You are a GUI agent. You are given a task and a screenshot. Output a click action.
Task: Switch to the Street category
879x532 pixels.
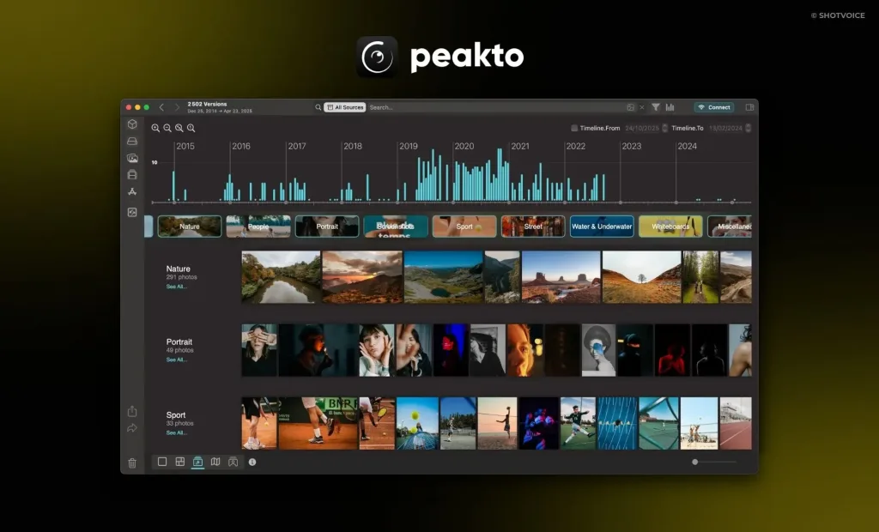point(533,226)
